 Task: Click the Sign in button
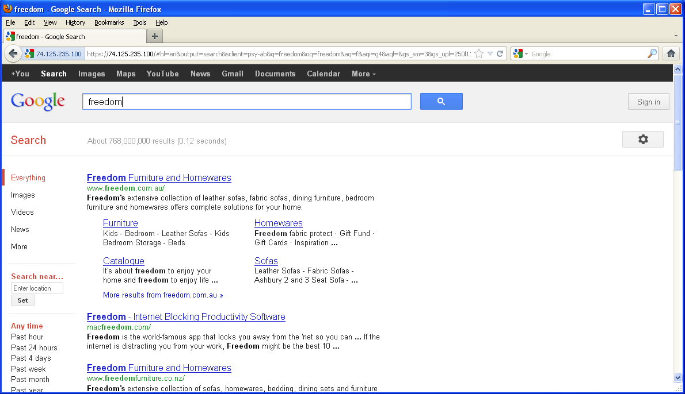click(x=648, y=102)
